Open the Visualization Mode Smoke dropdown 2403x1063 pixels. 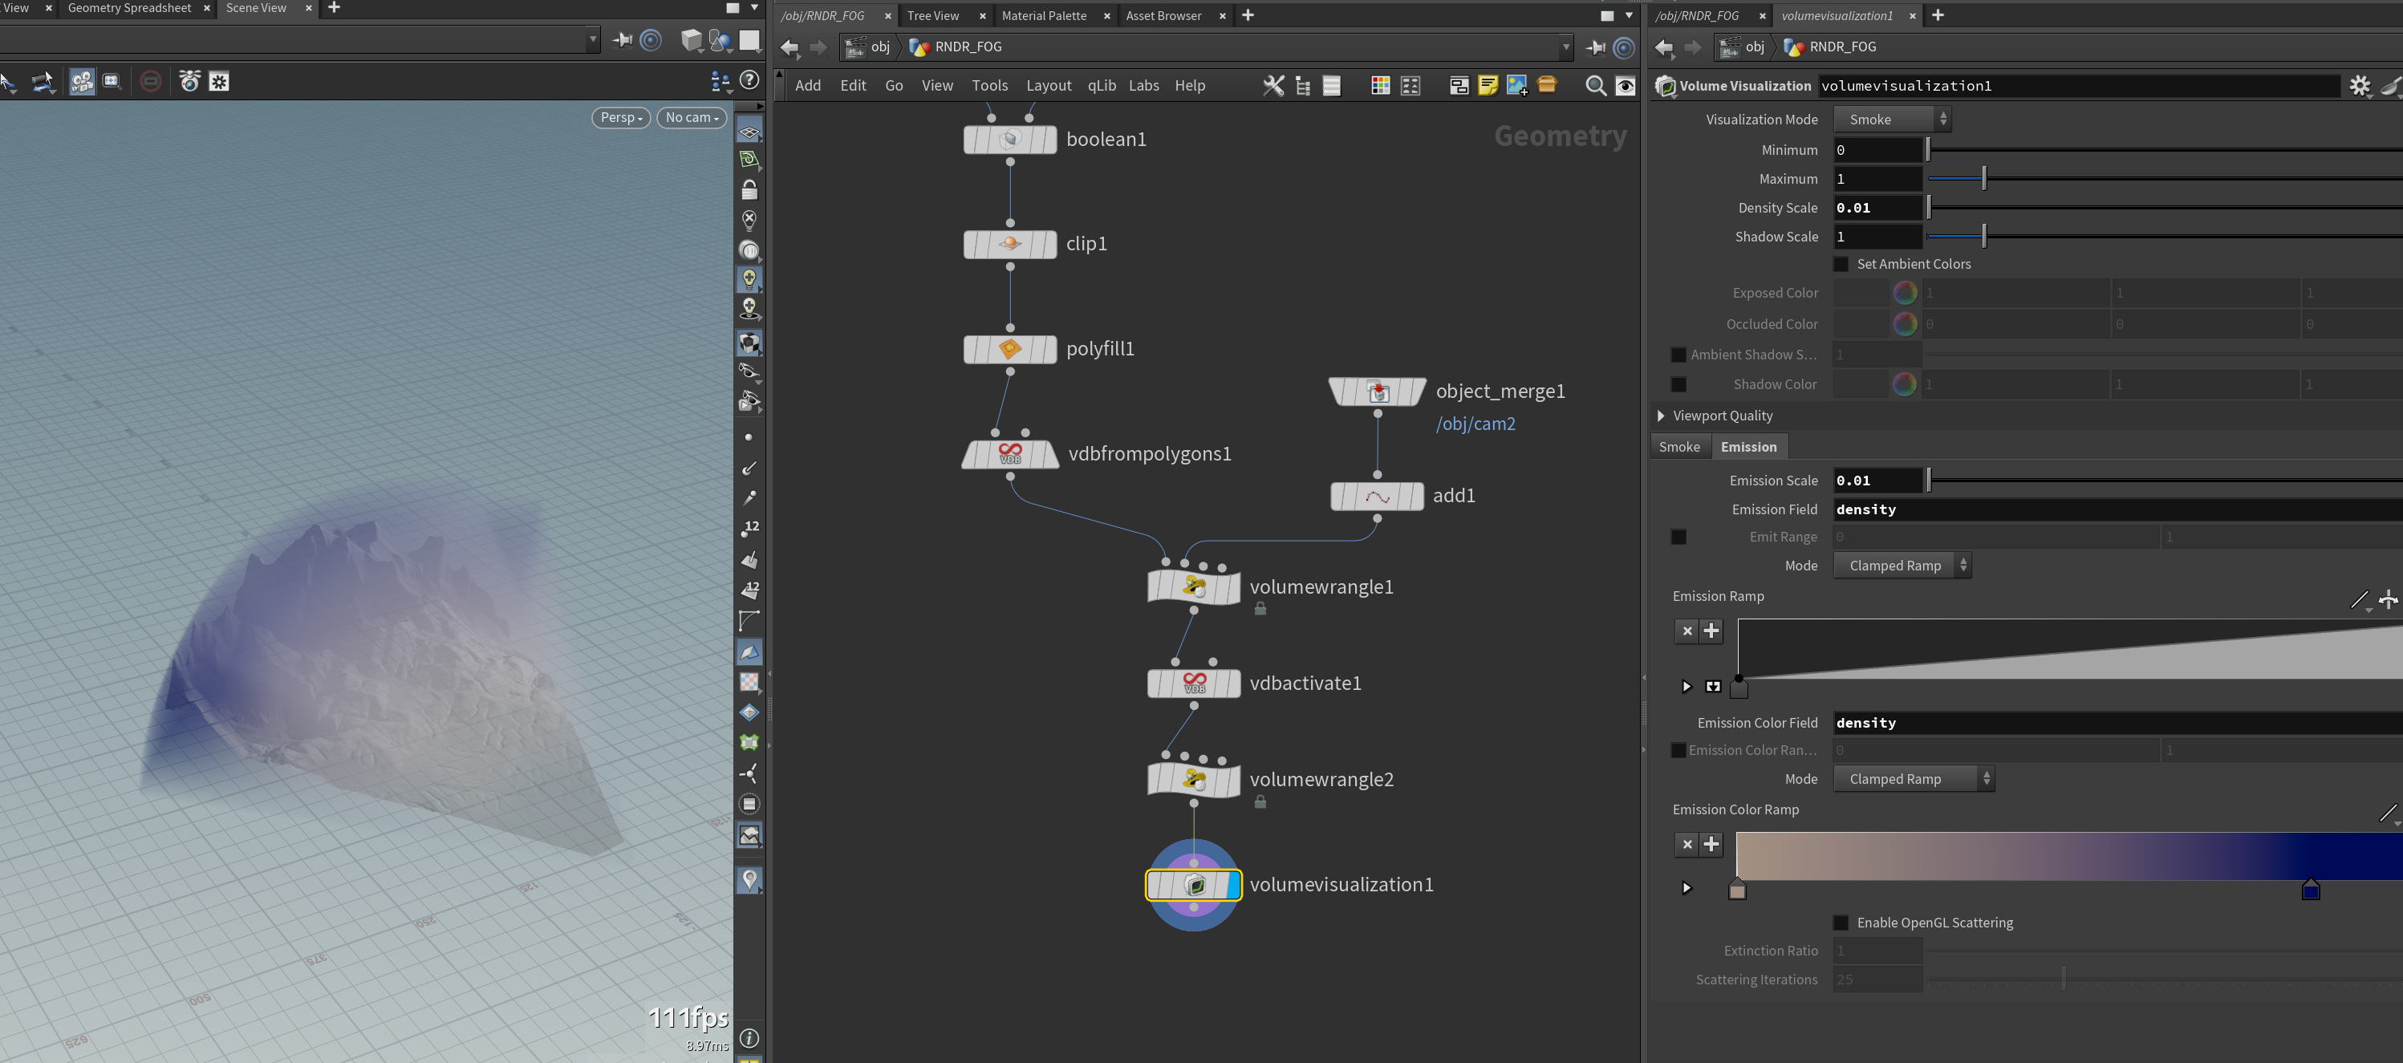click(x=1892, y=120)
